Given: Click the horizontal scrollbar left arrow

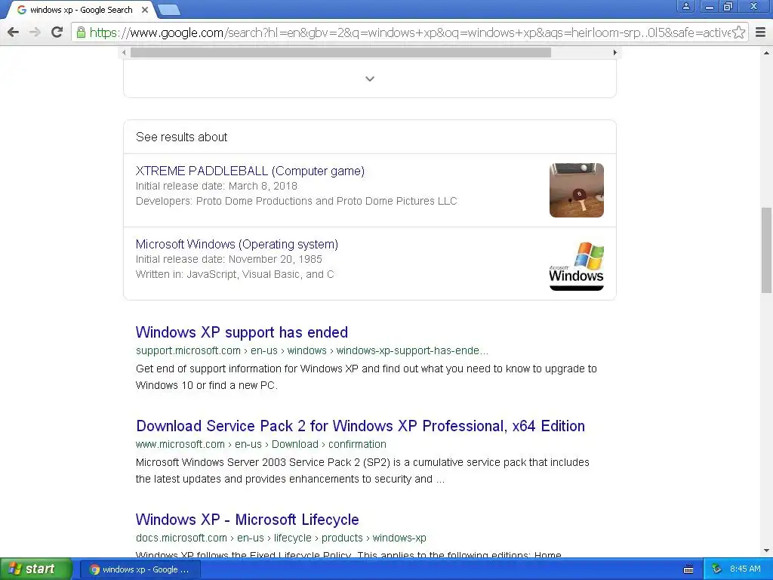Looking at the screenshot, I should [125, 52].
